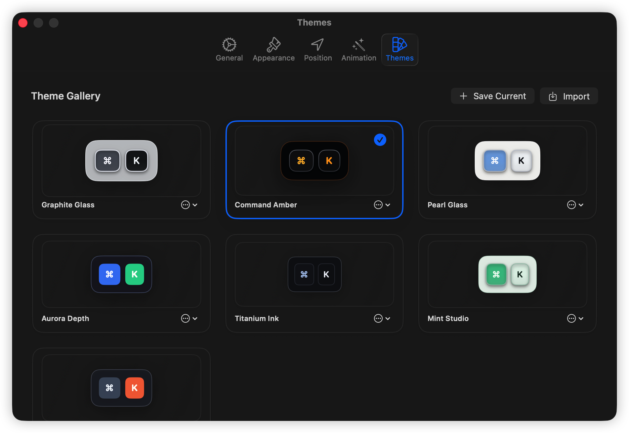The image size is (629, 433).
Task: Choose the Pearl Glass theme preview
Action: pyautogui.click(x=507, y=161)
